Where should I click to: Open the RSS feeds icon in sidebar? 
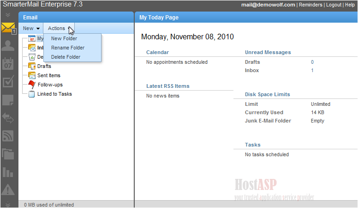coord(8,136)
